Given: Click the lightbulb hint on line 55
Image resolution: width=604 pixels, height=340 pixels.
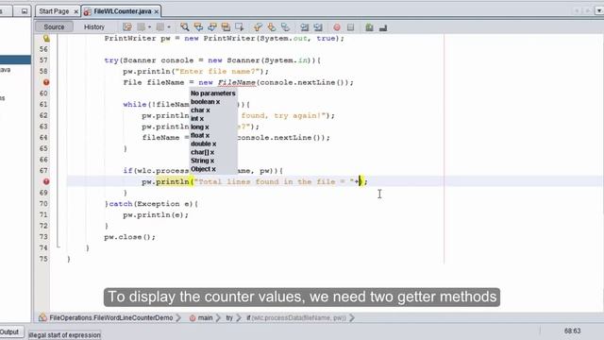Looking at the screenshot, I should [46, 38].
